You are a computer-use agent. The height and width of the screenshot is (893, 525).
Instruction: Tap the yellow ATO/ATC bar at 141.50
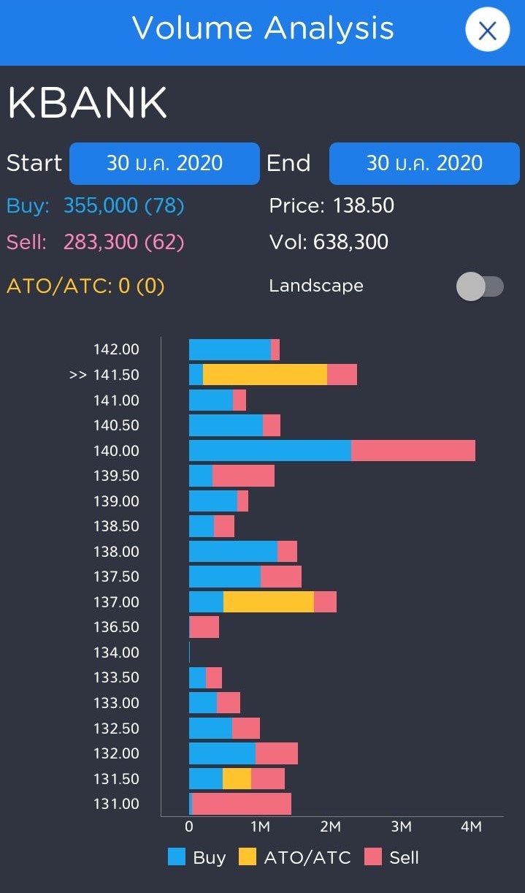point(264,375)
